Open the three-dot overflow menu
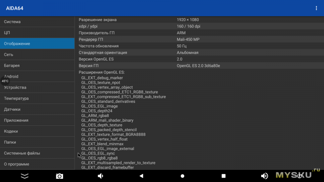The height and width of the screenshot is (182, 324). coord(316,8)
